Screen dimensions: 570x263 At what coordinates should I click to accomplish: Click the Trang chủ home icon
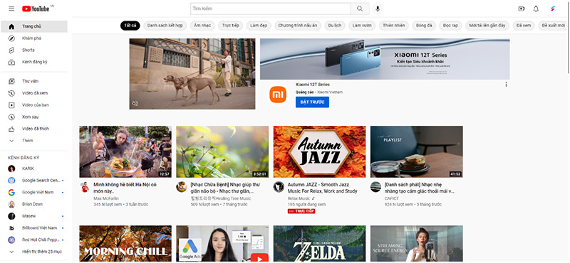coord(11,26)
